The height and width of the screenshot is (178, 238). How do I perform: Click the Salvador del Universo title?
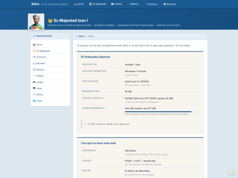click(168, 25)
